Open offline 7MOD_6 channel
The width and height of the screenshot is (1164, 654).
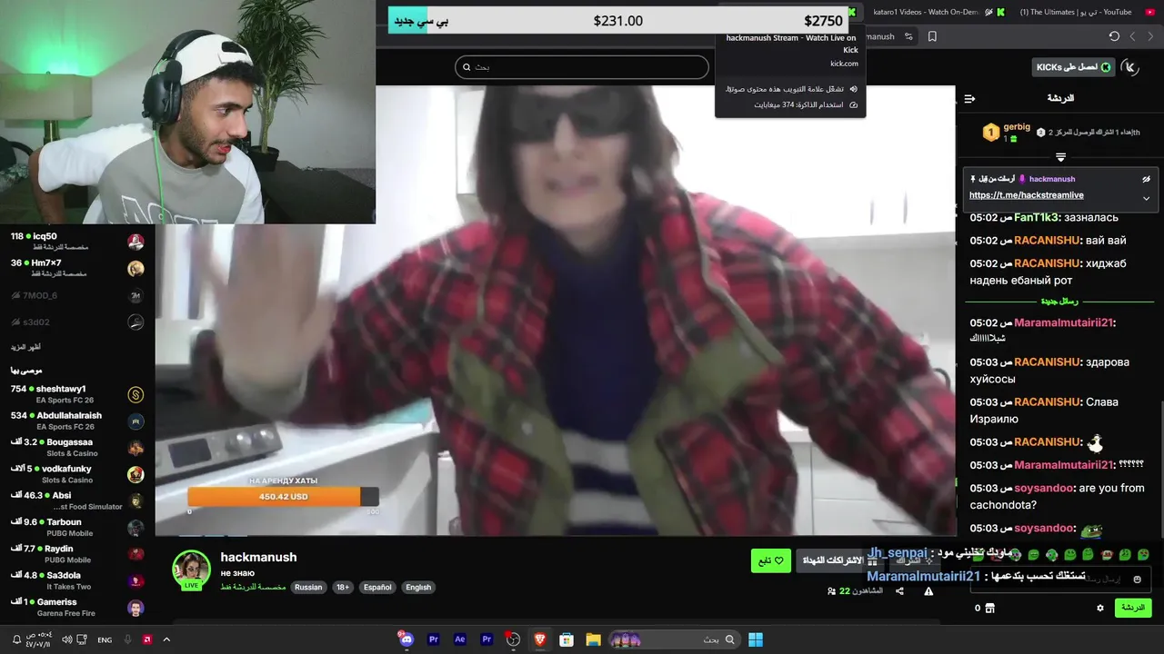pos(77,295)
